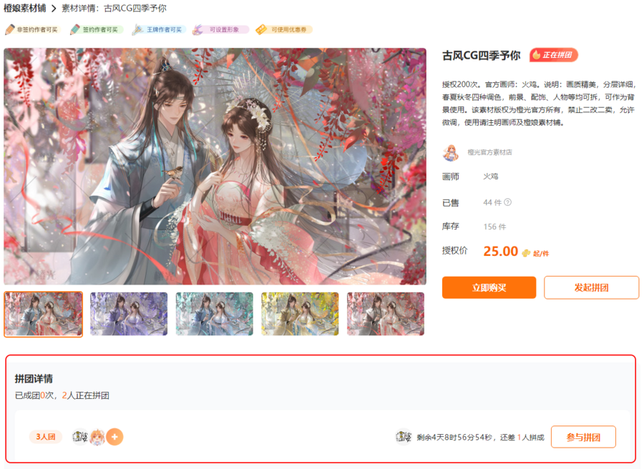Click the 可使用优惠券 coupon icon
This screenshot has width=644, height=469.
click(261, 29)
